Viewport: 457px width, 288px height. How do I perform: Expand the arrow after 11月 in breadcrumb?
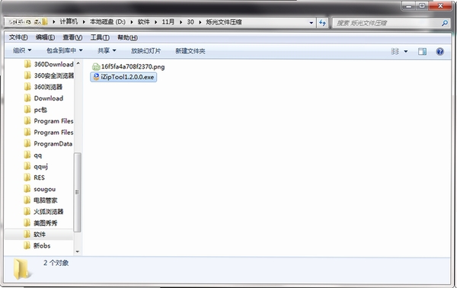click(x=181, y=22)
